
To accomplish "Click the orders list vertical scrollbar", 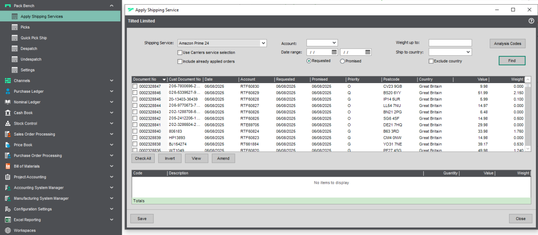I will pyautogui.click(x=528, y=114).
